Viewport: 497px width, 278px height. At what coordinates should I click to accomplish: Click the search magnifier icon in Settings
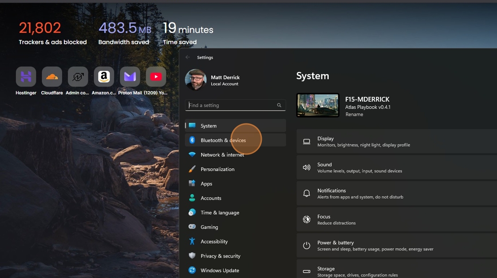[x=279, y=105]
